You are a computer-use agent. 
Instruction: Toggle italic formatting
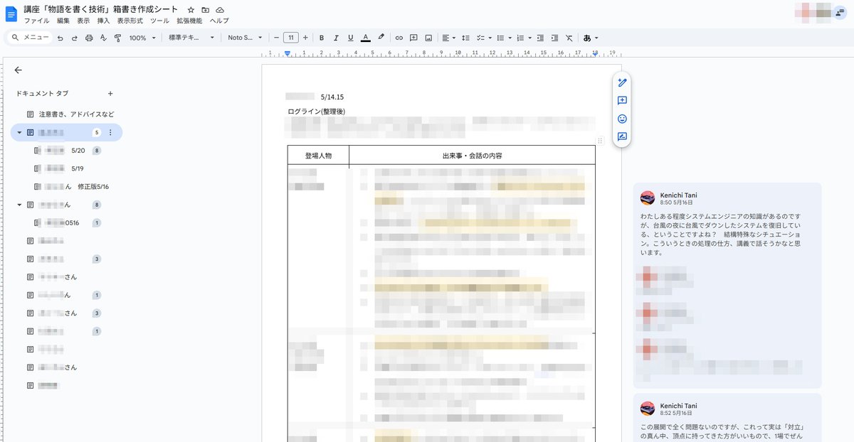pyautogui.click(x=336, y=38)
